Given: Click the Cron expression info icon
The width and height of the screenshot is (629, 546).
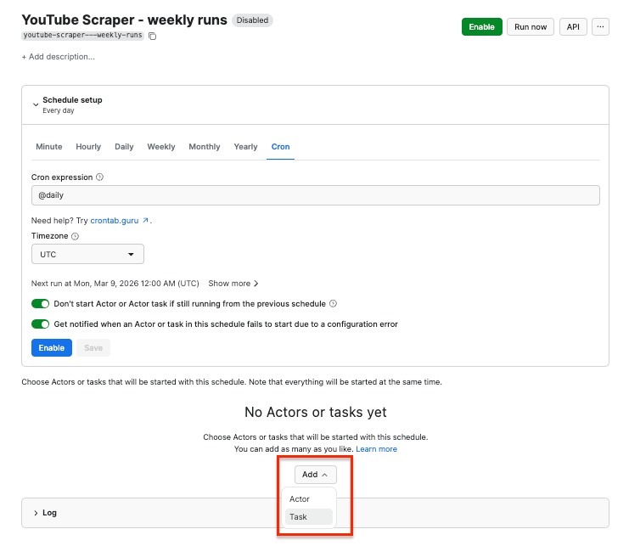Looking at the screenshot, I should click(x=100, y=177).
